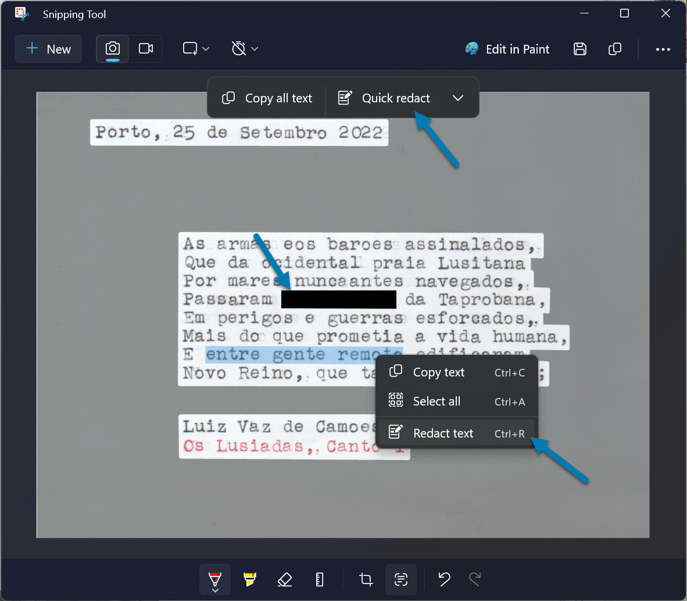The height and width of the screenshot is (601, 687).
Task: Choose Redact text from the context menu
Action: tap(457, 433)
